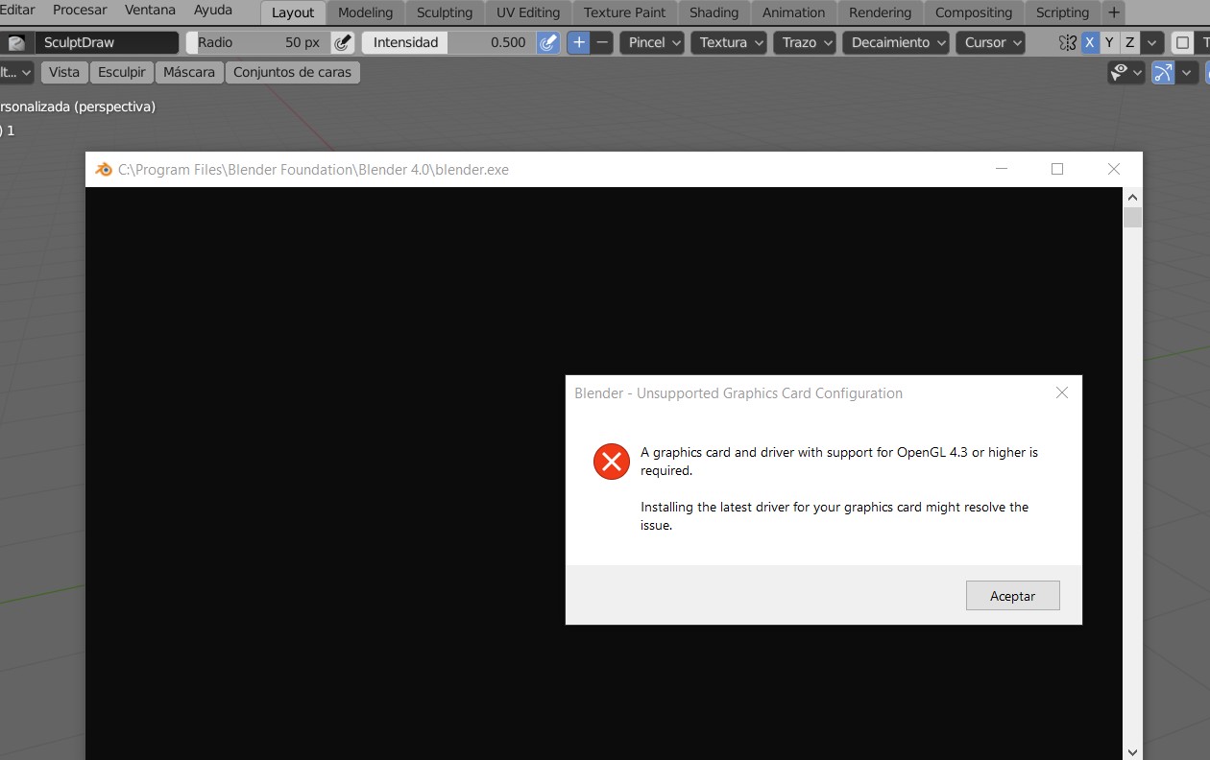1210x760 pixels.
Task: Adjust the Intensidad 0.500 slider
Action: click(448, 43)
